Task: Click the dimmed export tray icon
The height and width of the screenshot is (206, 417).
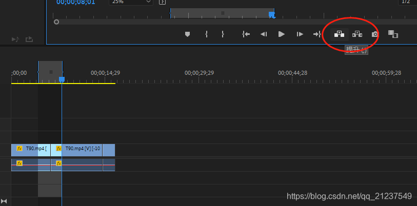Action: coord(29,39)
